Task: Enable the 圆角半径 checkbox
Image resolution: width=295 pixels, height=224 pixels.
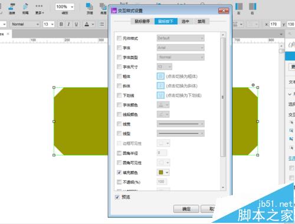Action: coord(119,153)
